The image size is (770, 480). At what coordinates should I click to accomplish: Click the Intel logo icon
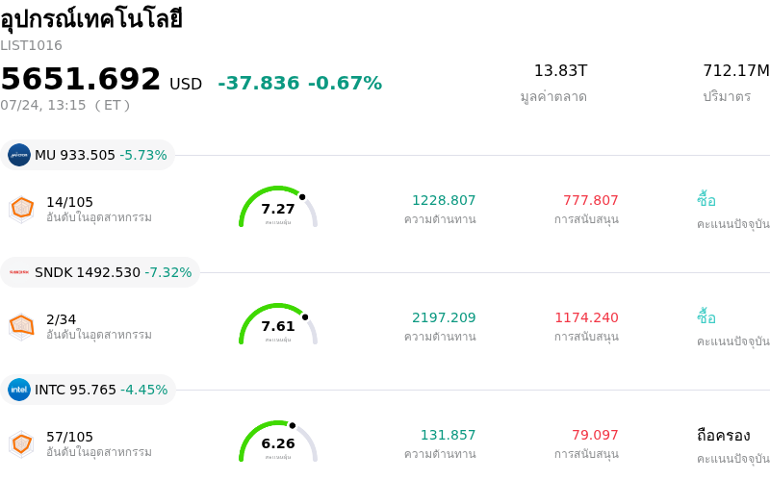click(x=19, y=390)
